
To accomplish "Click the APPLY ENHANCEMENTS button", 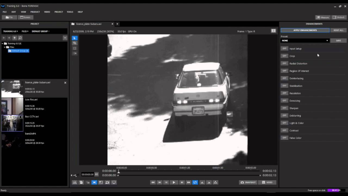I will pyautogui.click(x=305, y=30).
